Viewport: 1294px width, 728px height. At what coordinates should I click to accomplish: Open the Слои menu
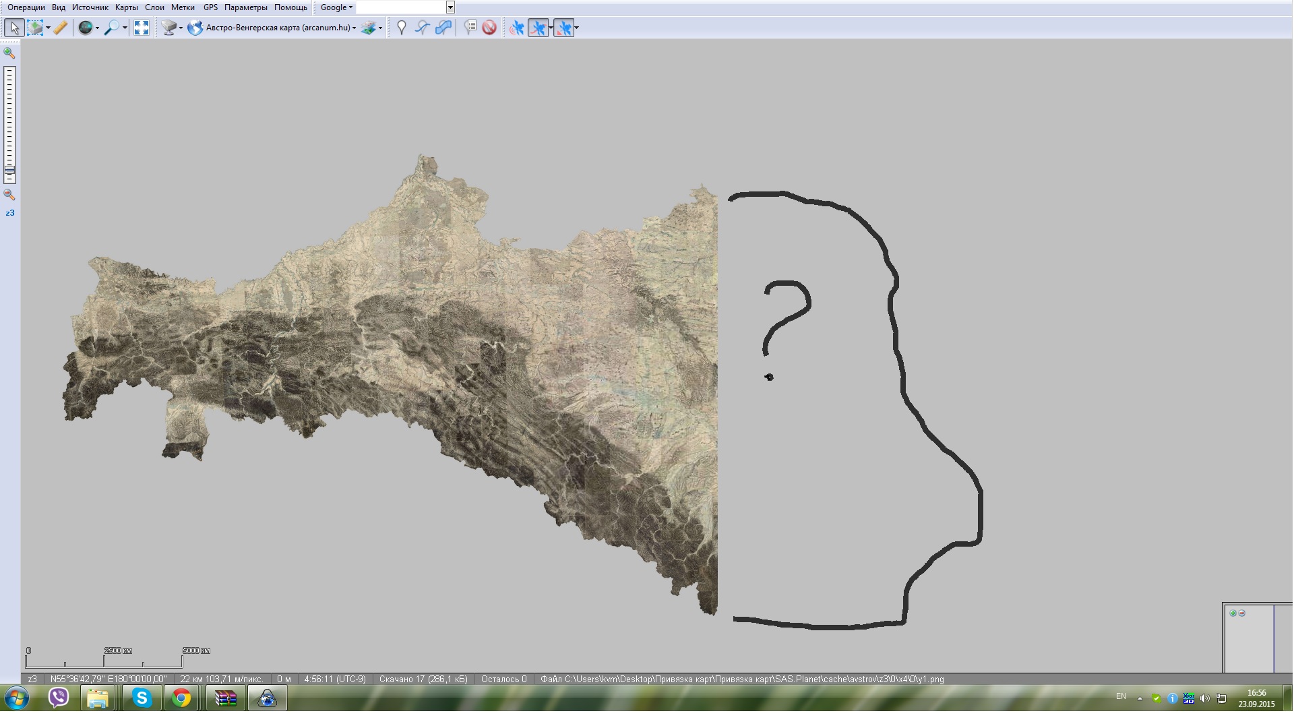[x=154, y=7]
